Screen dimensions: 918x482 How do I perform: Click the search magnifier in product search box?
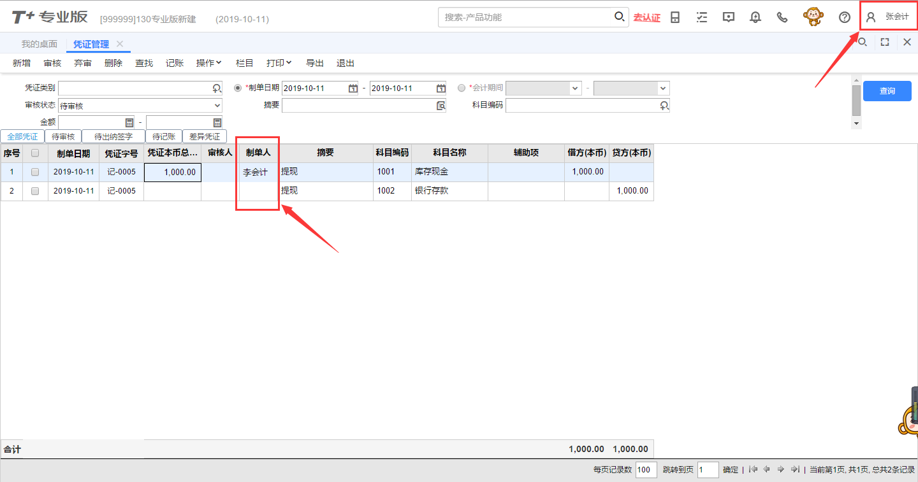pyautogui.click(x=619, y=17)
